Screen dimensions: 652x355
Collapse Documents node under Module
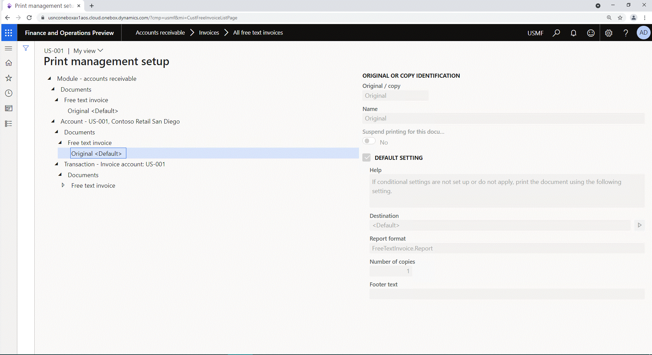click(x=53, y=89)
